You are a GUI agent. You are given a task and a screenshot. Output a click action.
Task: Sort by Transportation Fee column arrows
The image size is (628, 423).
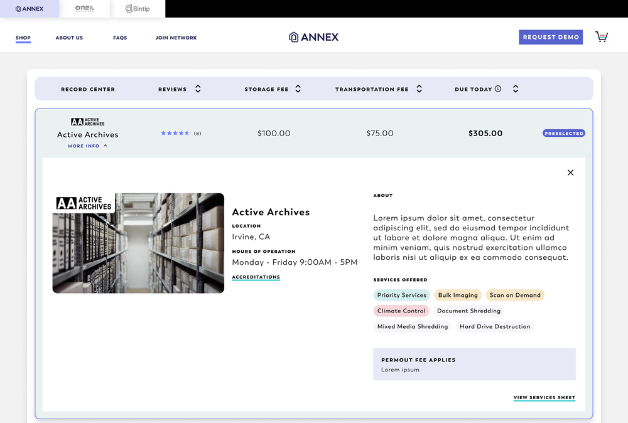[x=419, y=89]
